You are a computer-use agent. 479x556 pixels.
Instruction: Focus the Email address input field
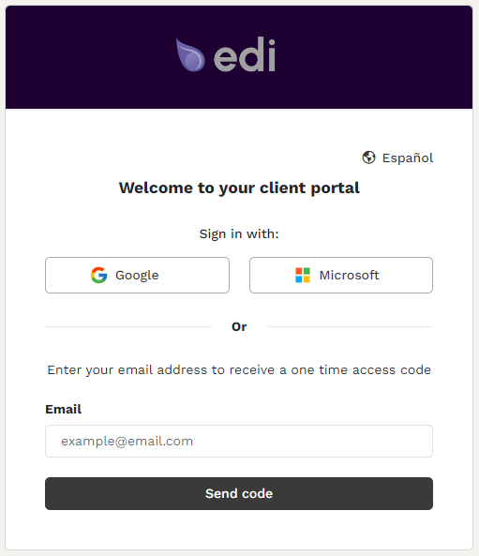point(239,441)
